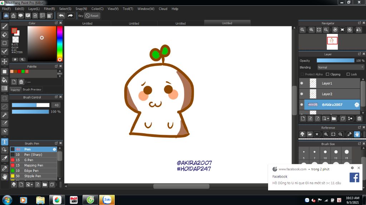Undock the Brush Control panel pop-out icon
This screenshot has height=205, width=366.
coord(56,97)
